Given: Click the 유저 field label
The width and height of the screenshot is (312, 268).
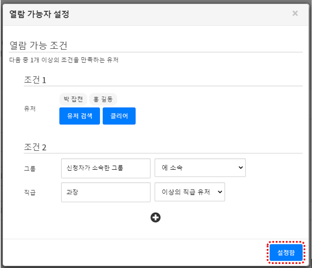Looking at the screenshot, I should [30, 109].
